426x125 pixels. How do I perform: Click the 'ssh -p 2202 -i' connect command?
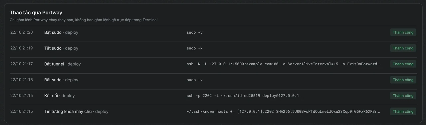(243, 96)
